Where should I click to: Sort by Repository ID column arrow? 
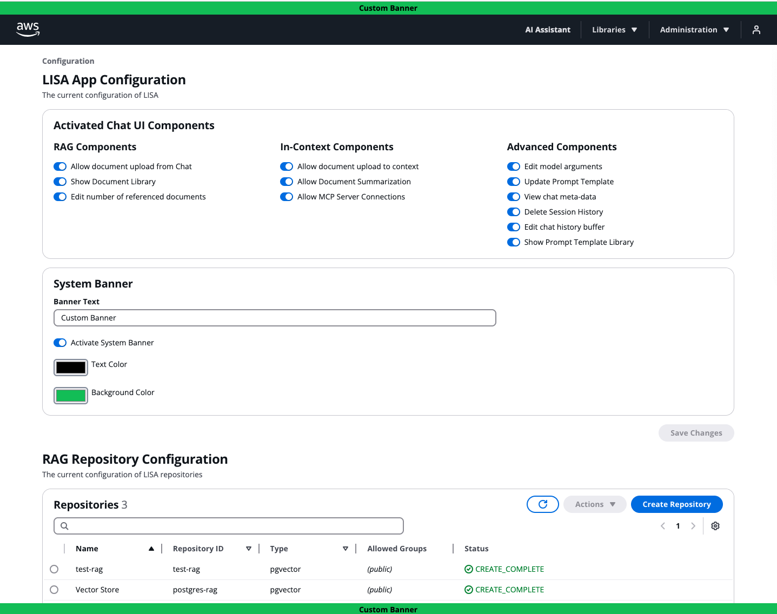coord(249,549)
